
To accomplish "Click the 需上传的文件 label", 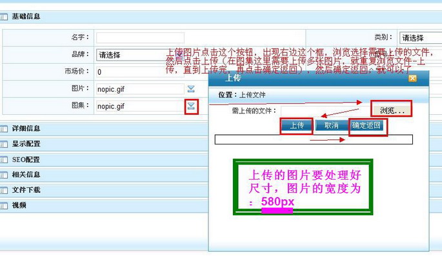I will click(254, 111).
